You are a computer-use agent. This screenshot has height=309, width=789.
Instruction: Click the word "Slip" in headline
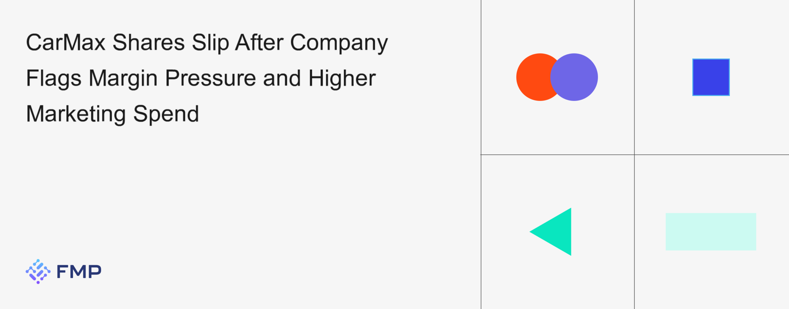(210, 42)
